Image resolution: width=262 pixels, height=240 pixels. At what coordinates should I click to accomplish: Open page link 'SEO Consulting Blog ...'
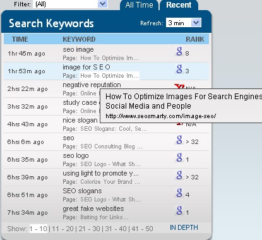point(112,147)
